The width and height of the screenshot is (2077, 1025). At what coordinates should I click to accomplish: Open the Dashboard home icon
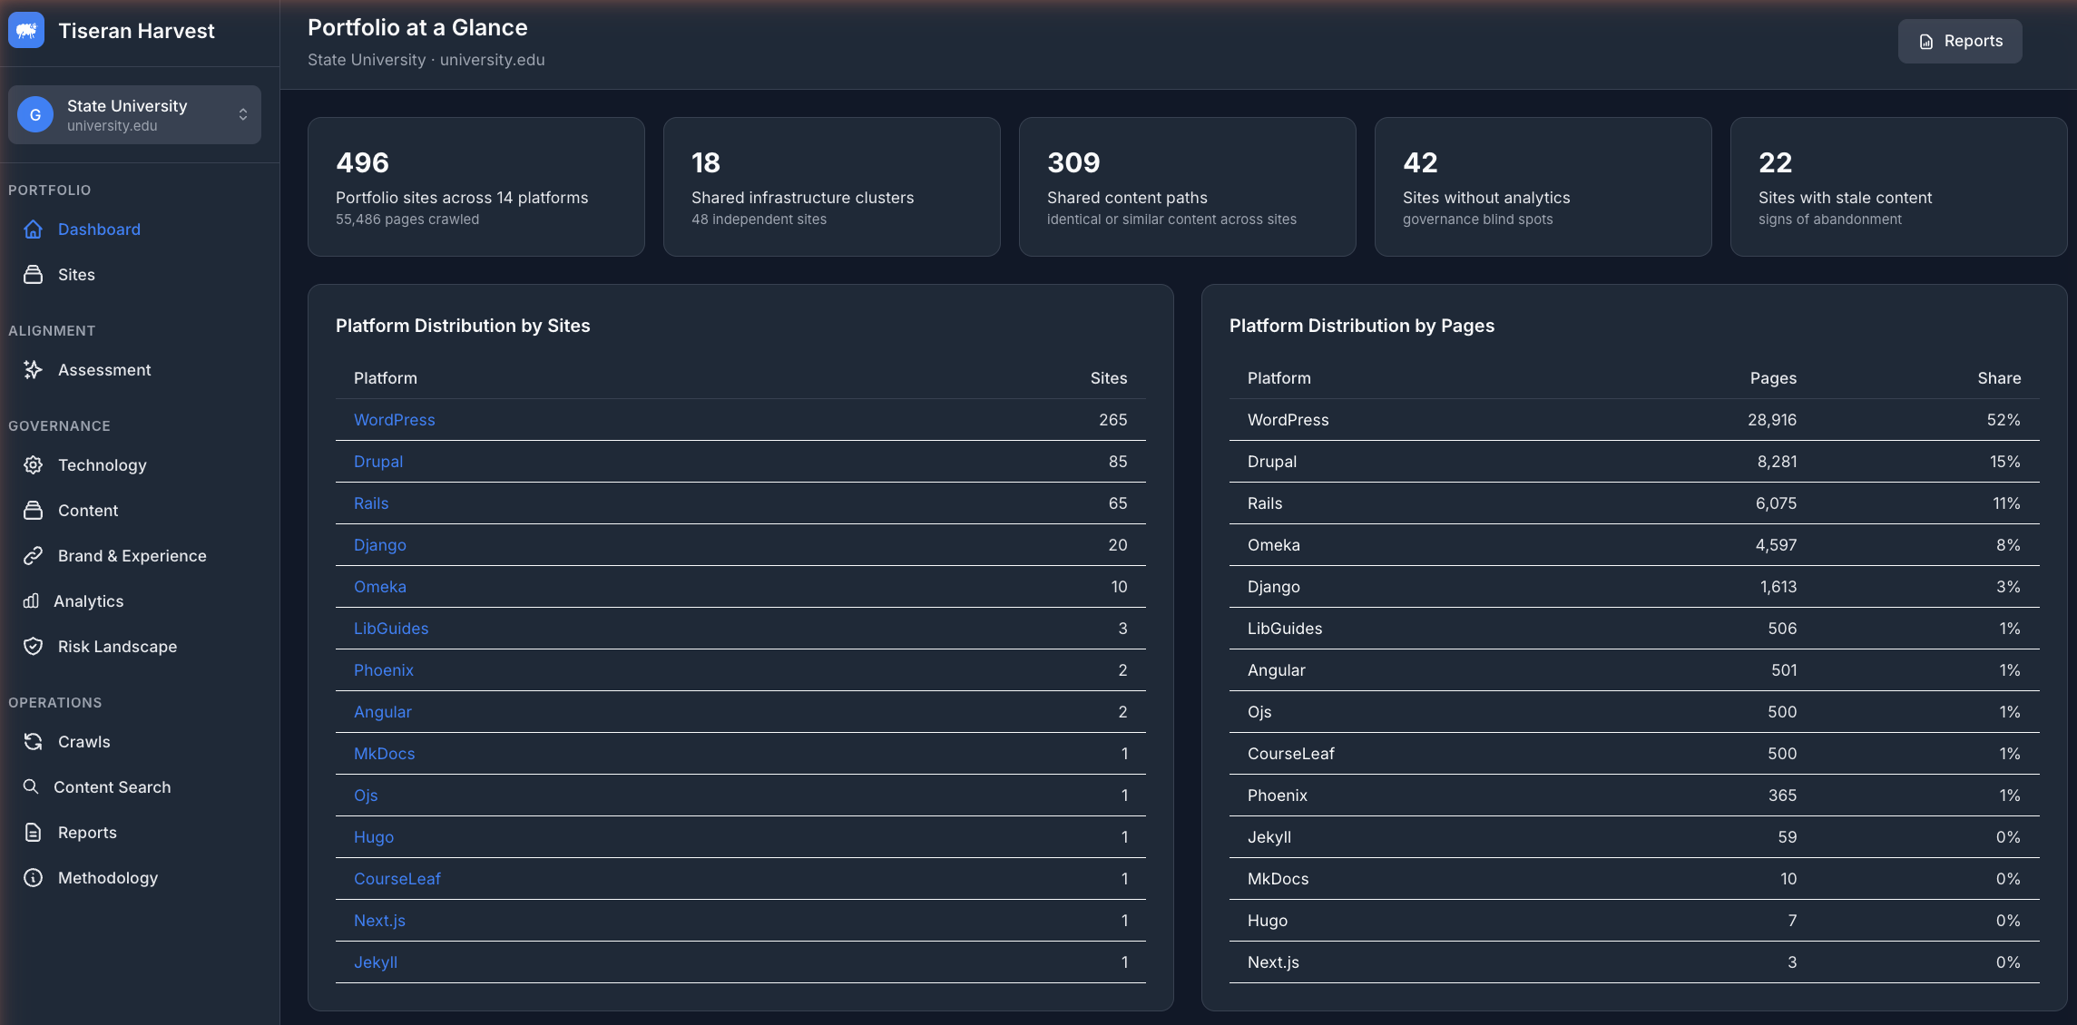[x=33, y=229]
